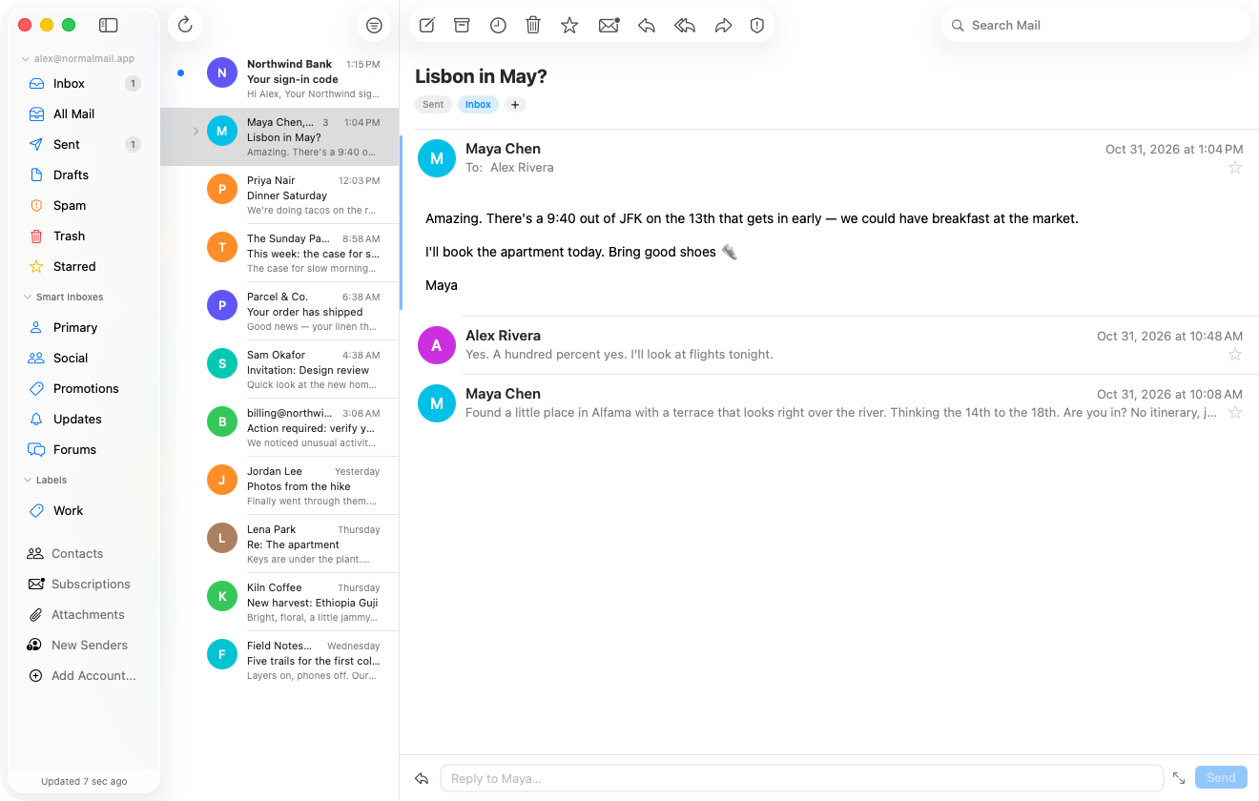Open Priya Nair's Dinner Saturday email
1259x801 pixels.
click(x=279, y=195)
